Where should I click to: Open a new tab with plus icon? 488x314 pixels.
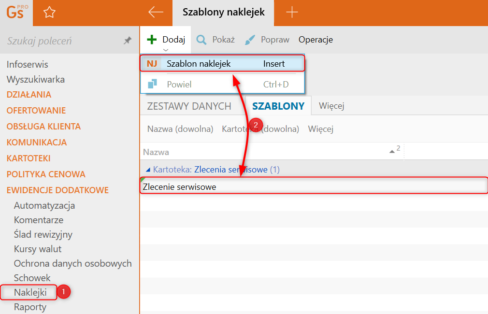tap(292, 13)
